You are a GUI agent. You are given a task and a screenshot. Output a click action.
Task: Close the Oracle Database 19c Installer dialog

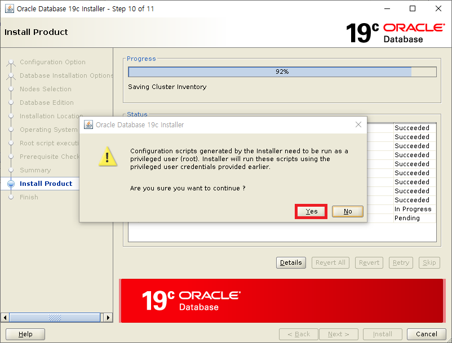(x=358, y=124)
